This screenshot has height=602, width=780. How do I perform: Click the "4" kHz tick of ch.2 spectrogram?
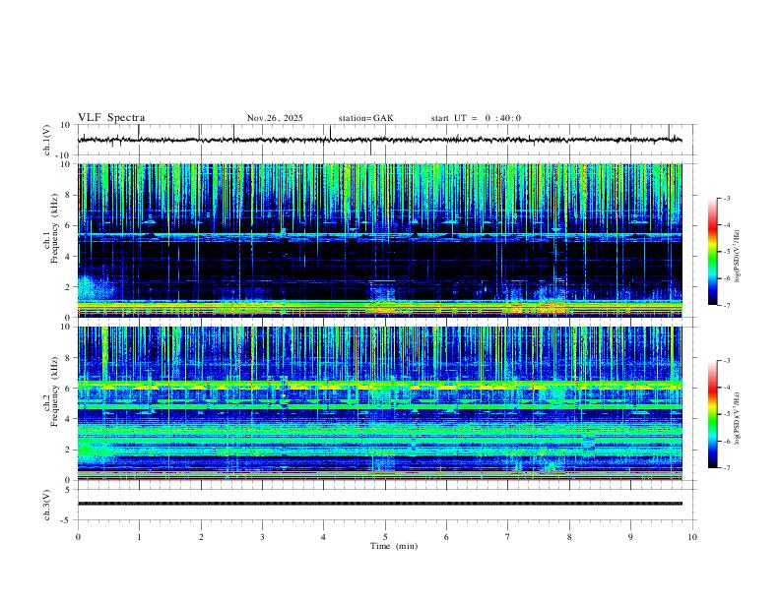[70, 419]
